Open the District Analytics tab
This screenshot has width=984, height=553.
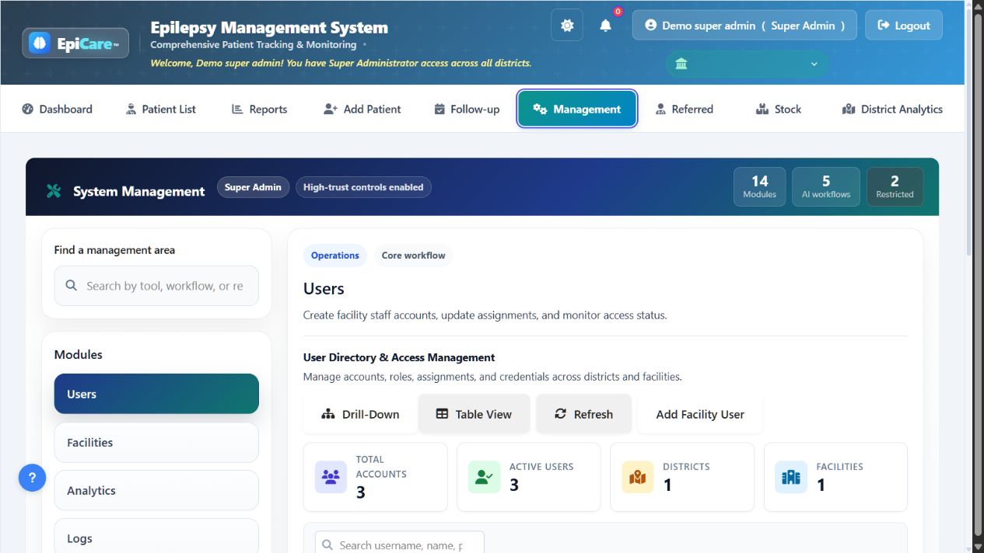click(x=892, y=109)
